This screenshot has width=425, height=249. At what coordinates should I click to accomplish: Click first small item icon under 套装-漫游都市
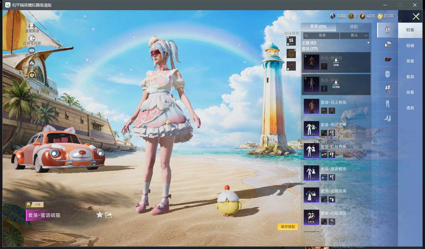point(324,177)
